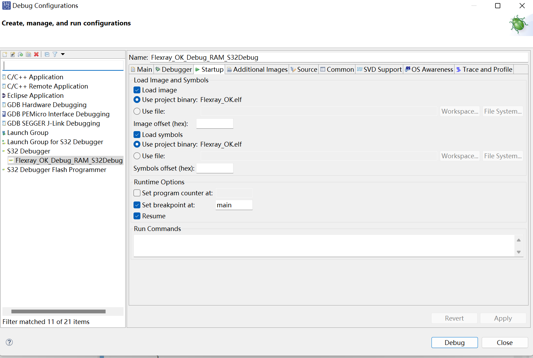Click the Eclipse Application type icon

[4, 95]
